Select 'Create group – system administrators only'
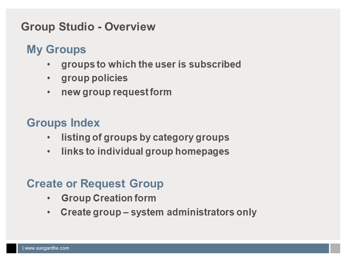Viewport: 346px width, 259px height. click(x=159, y=213)
